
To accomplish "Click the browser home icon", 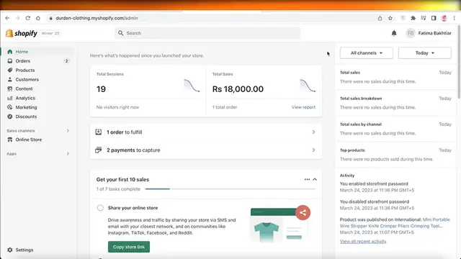I will (x=38, y=18).
